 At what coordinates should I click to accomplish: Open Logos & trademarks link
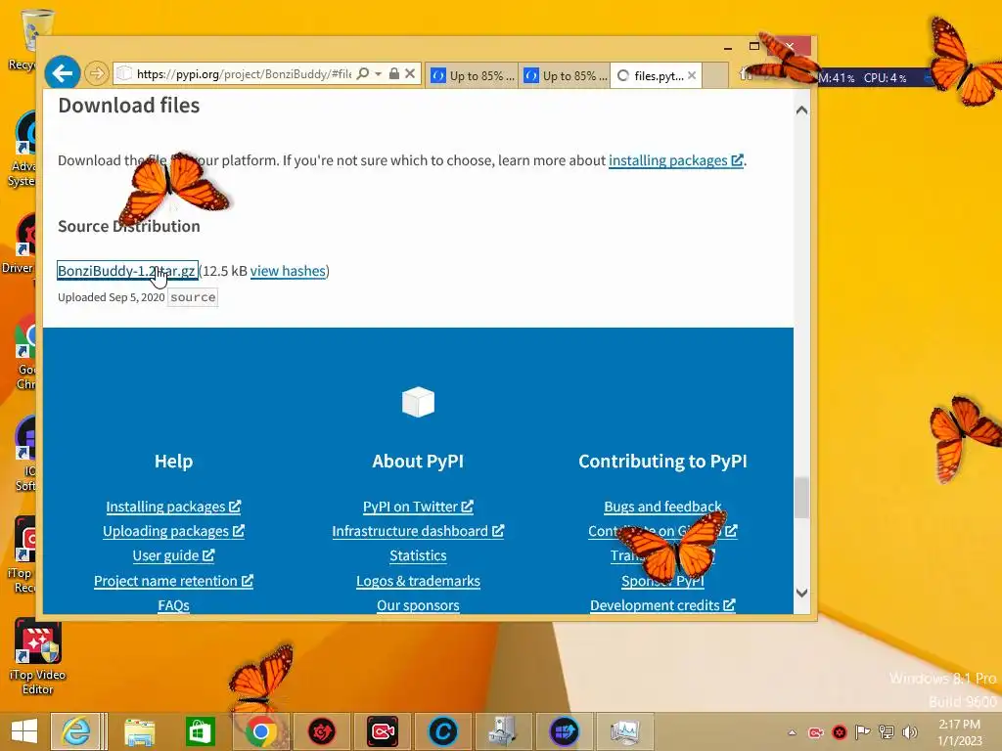418,581
